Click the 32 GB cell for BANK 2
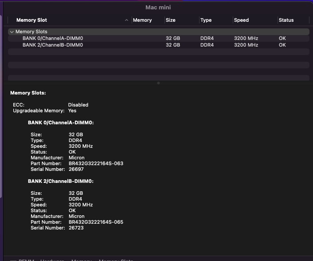This screenshot has height=261, width=313. (x=173, y=45)
